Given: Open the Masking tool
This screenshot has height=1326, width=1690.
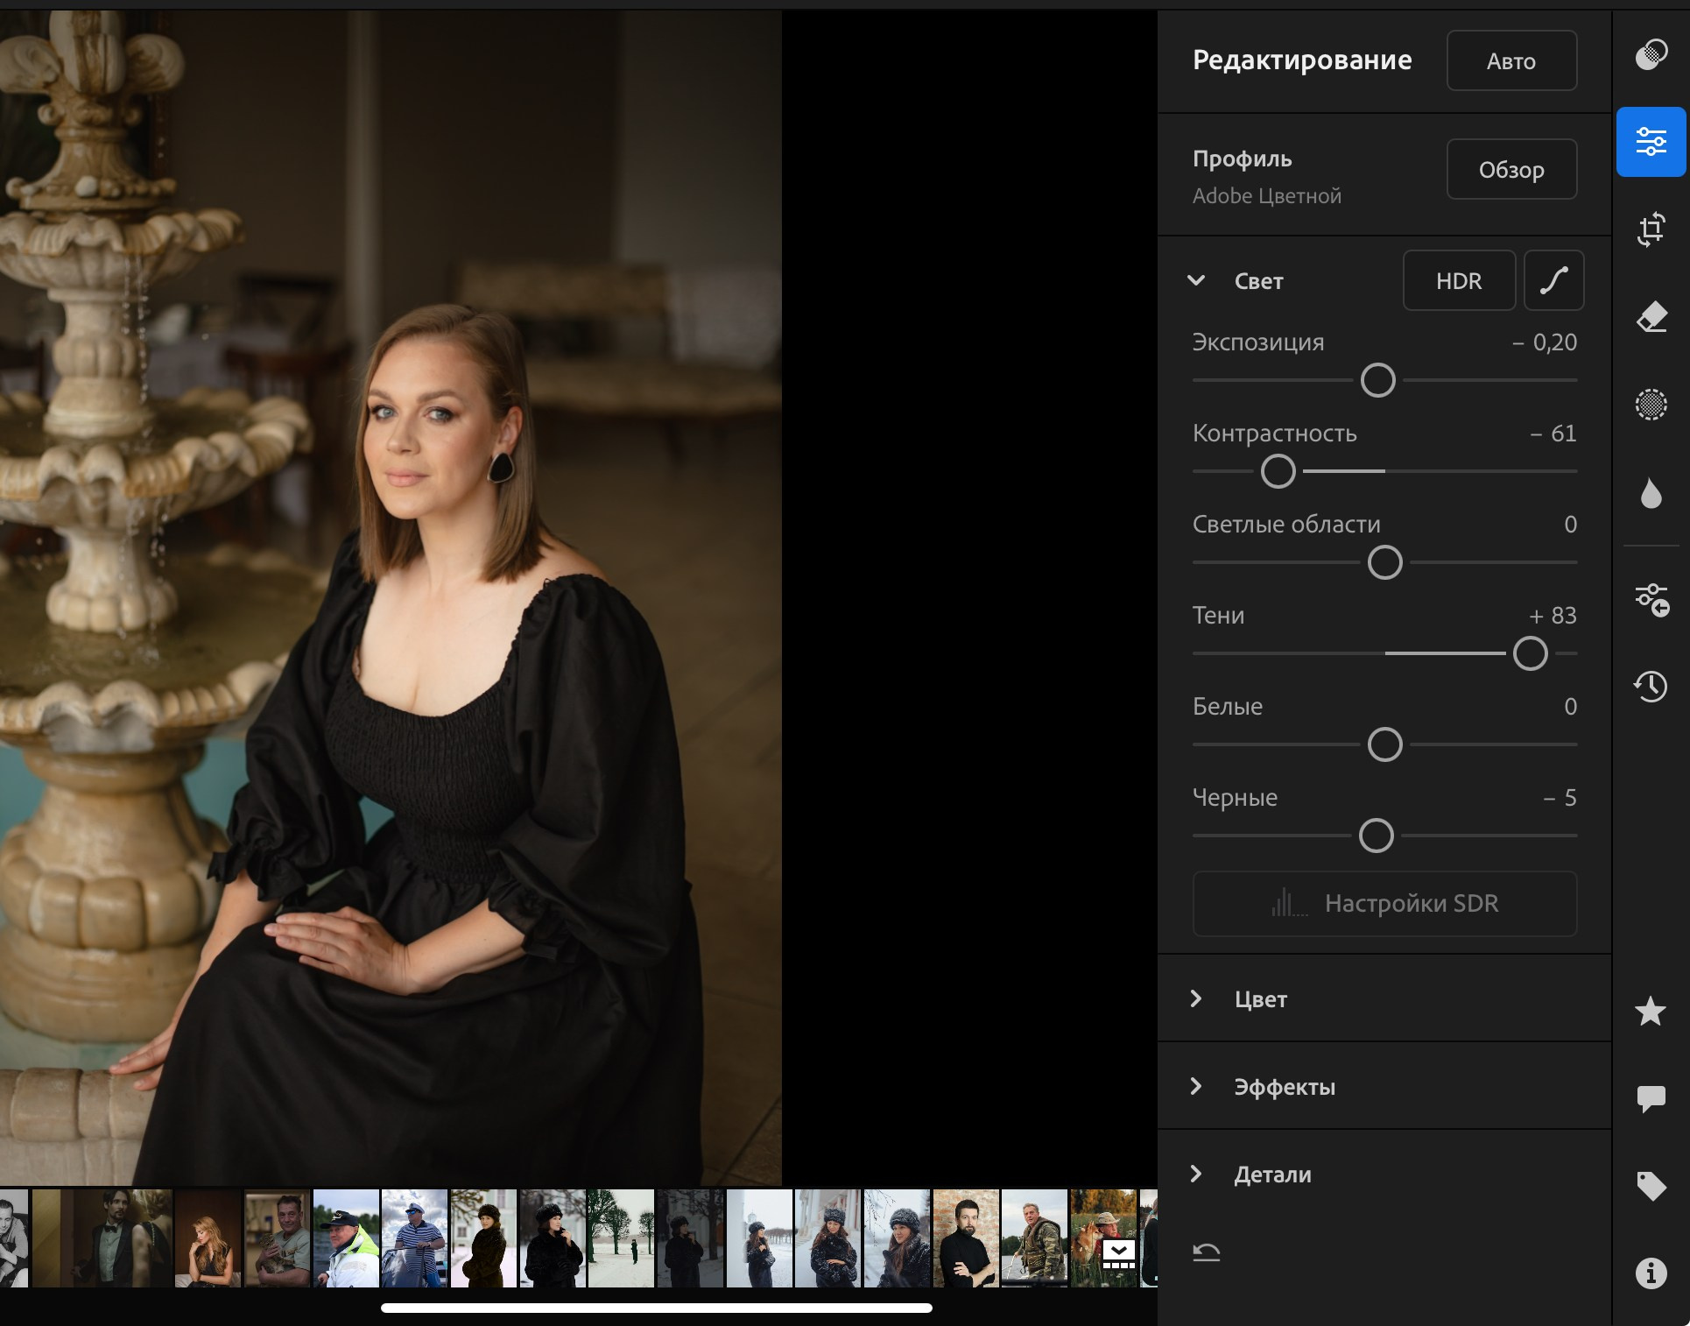Looking at the screenshot, I should (1651, 405).
